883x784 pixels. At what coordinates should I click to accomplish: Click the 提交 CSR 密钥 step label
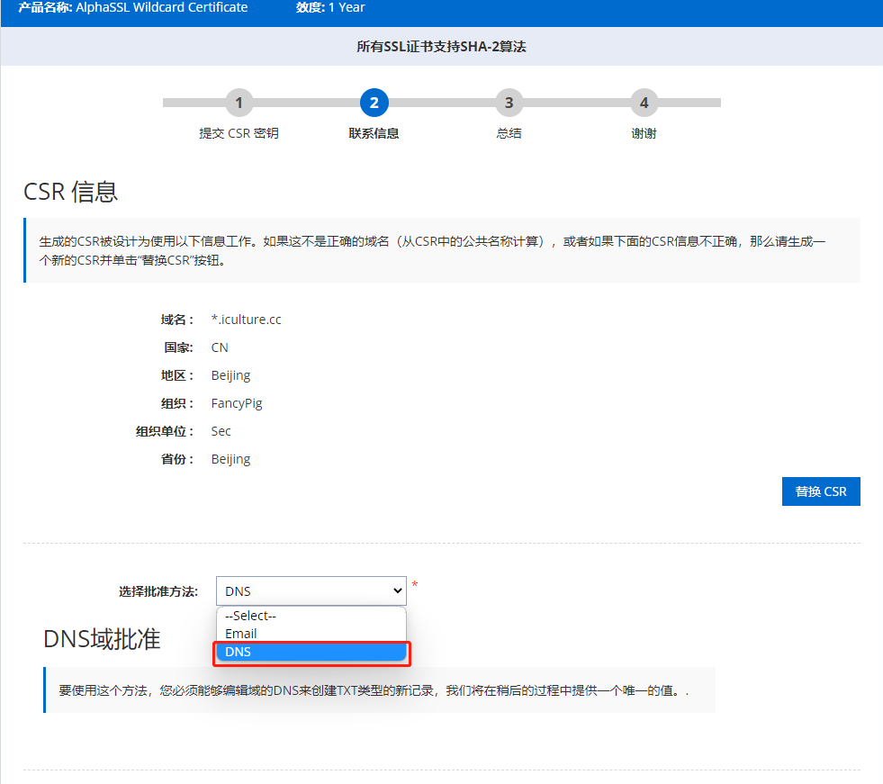click(x=239, y=133)
